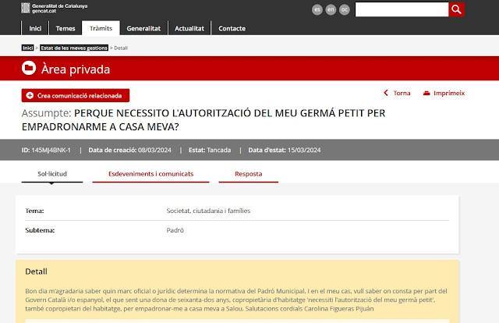
Task: Switch language to Occitan (oc)
Action: [x=345, y=9]
